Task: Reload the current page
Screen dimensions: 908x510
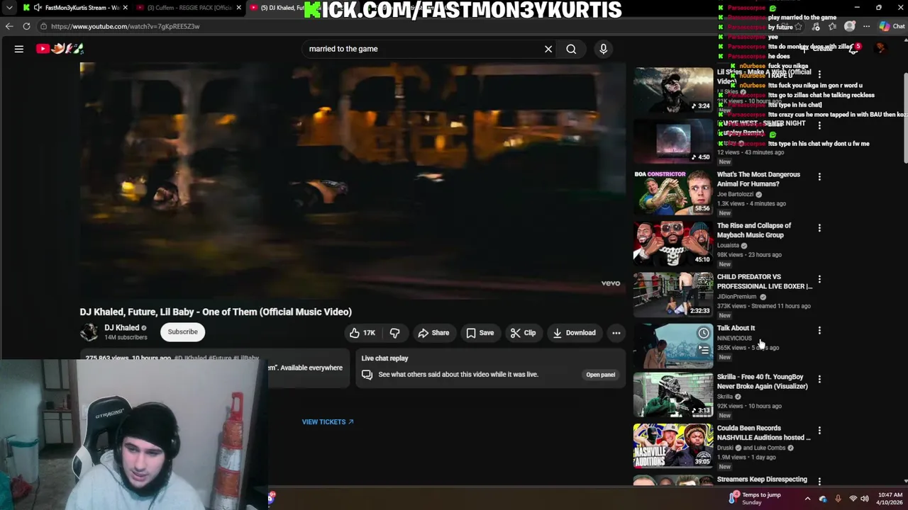Action: pos(26,26)
